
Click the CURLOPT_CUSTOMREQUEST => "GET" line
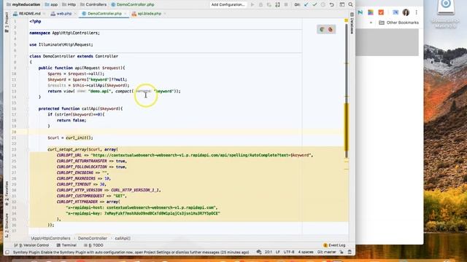(92, 196)
